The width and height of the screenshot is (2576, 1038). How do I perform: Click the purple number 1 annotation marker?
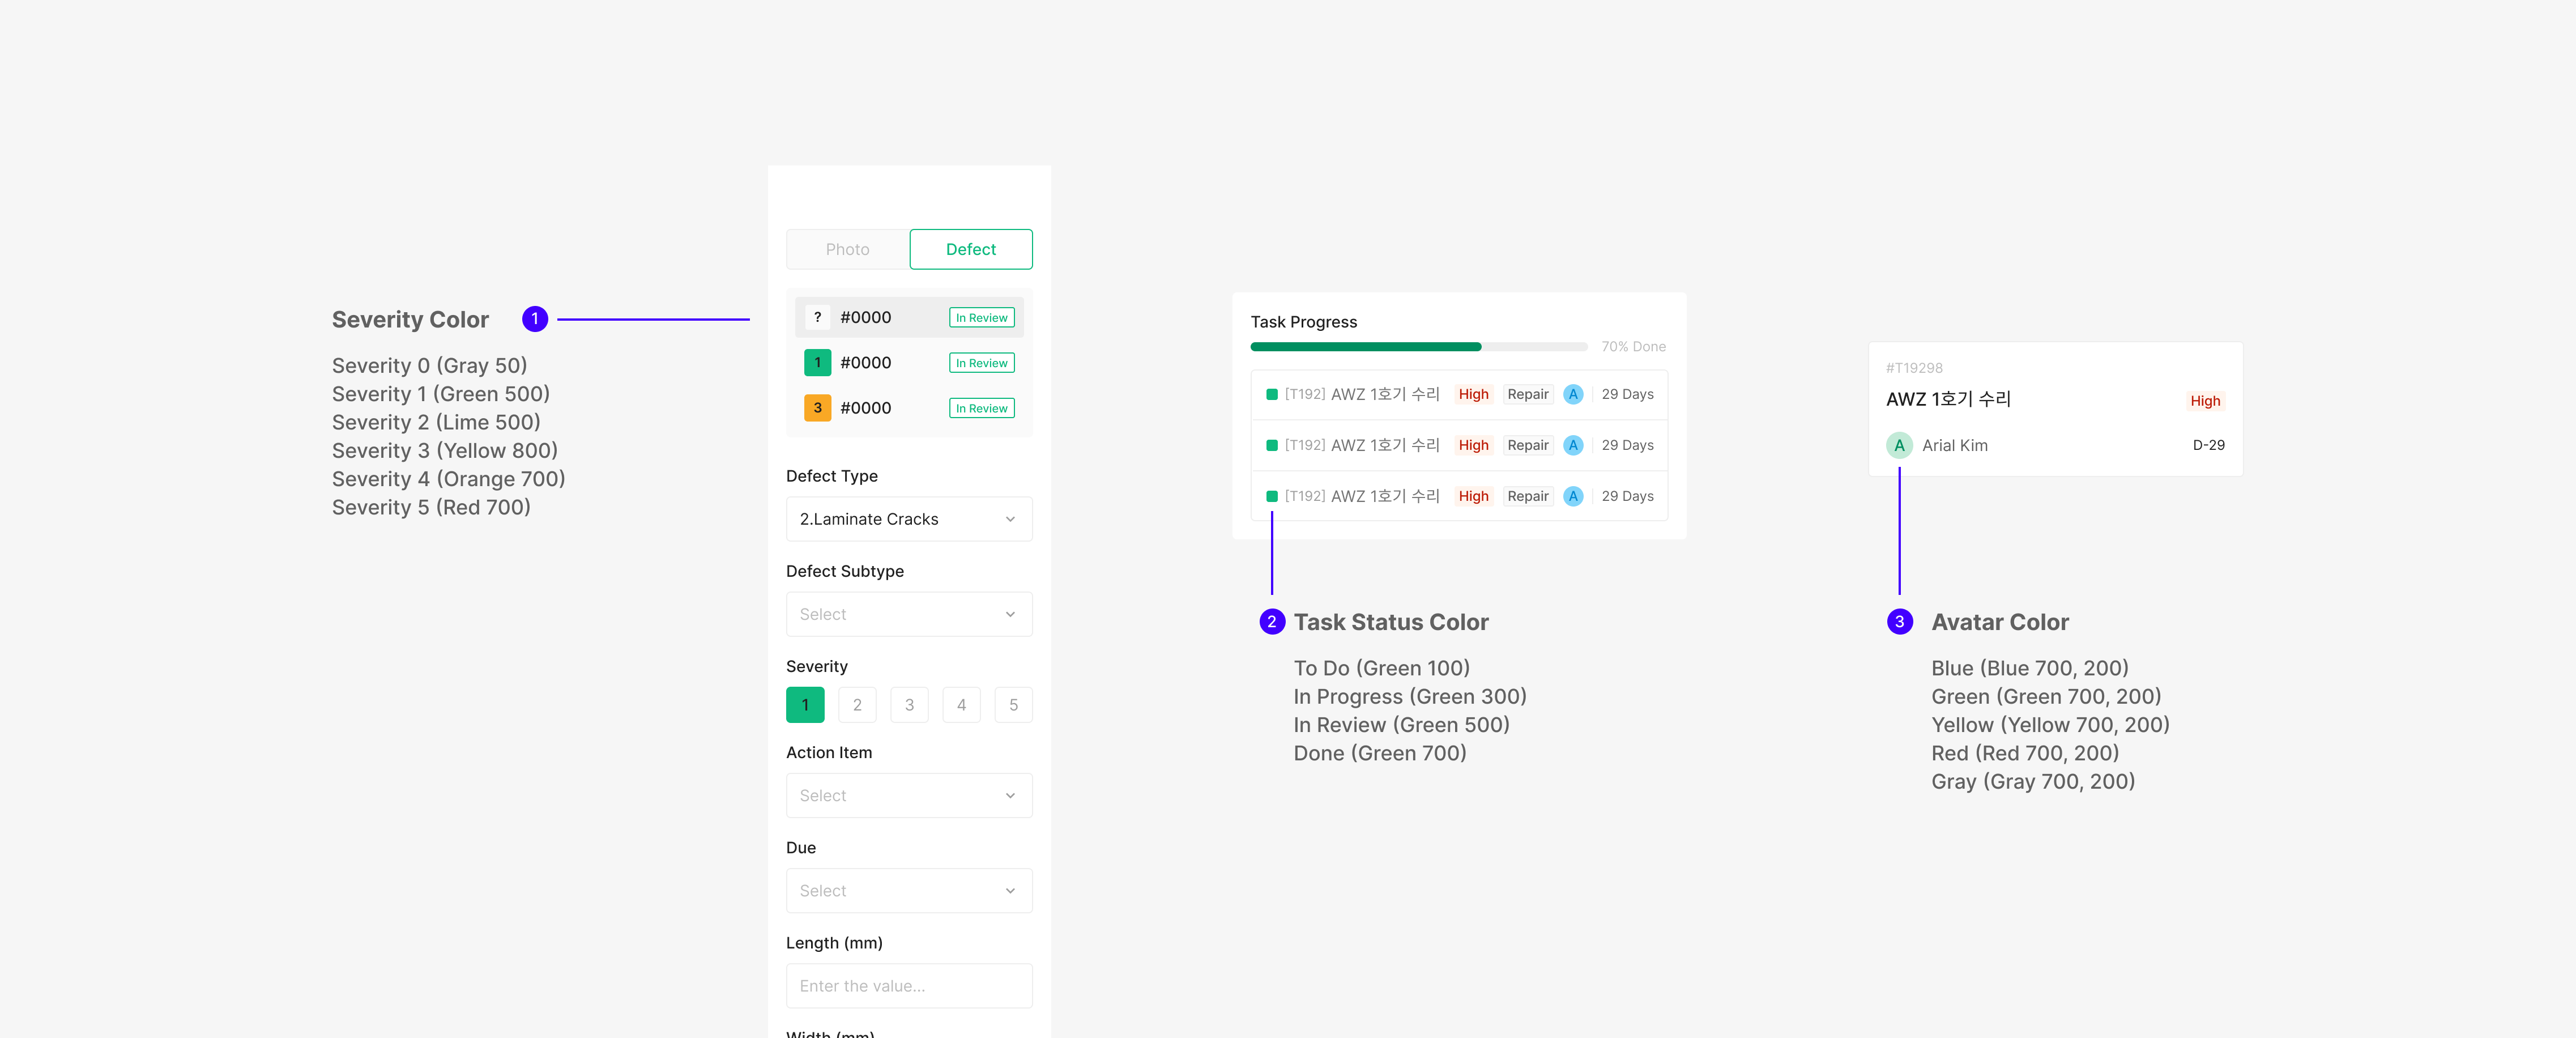pos(535,319)
